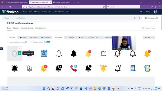Go back to the previous page
Screen dimensions: 162x91
pyautogui.click(x=3, y=7)
